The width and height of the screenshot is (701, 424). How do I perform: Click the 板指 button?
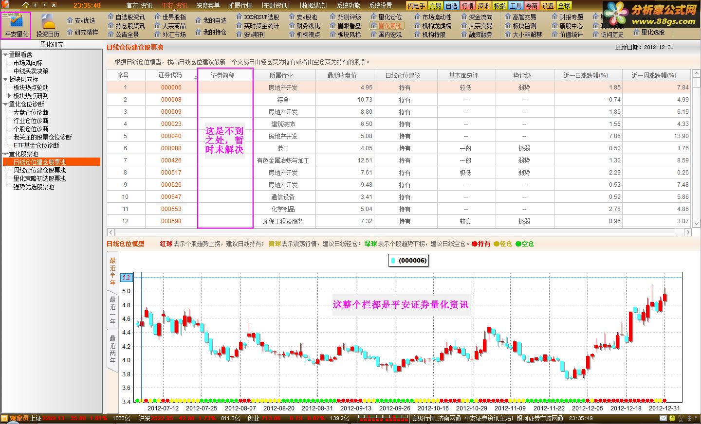pos(499,5)
